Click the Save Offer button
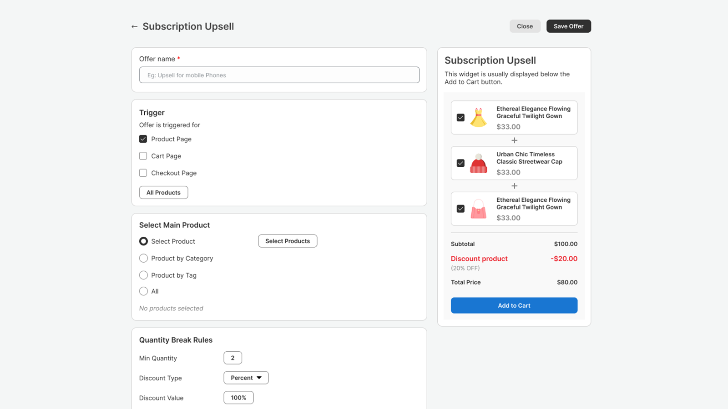The width and height of the screenshot is (728, 409). point(568,26)
